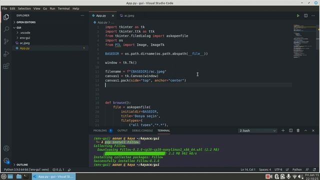Screen dimensions: 320x180
Task: Open the Terminal menu
Action: click(x=63, y=8)
